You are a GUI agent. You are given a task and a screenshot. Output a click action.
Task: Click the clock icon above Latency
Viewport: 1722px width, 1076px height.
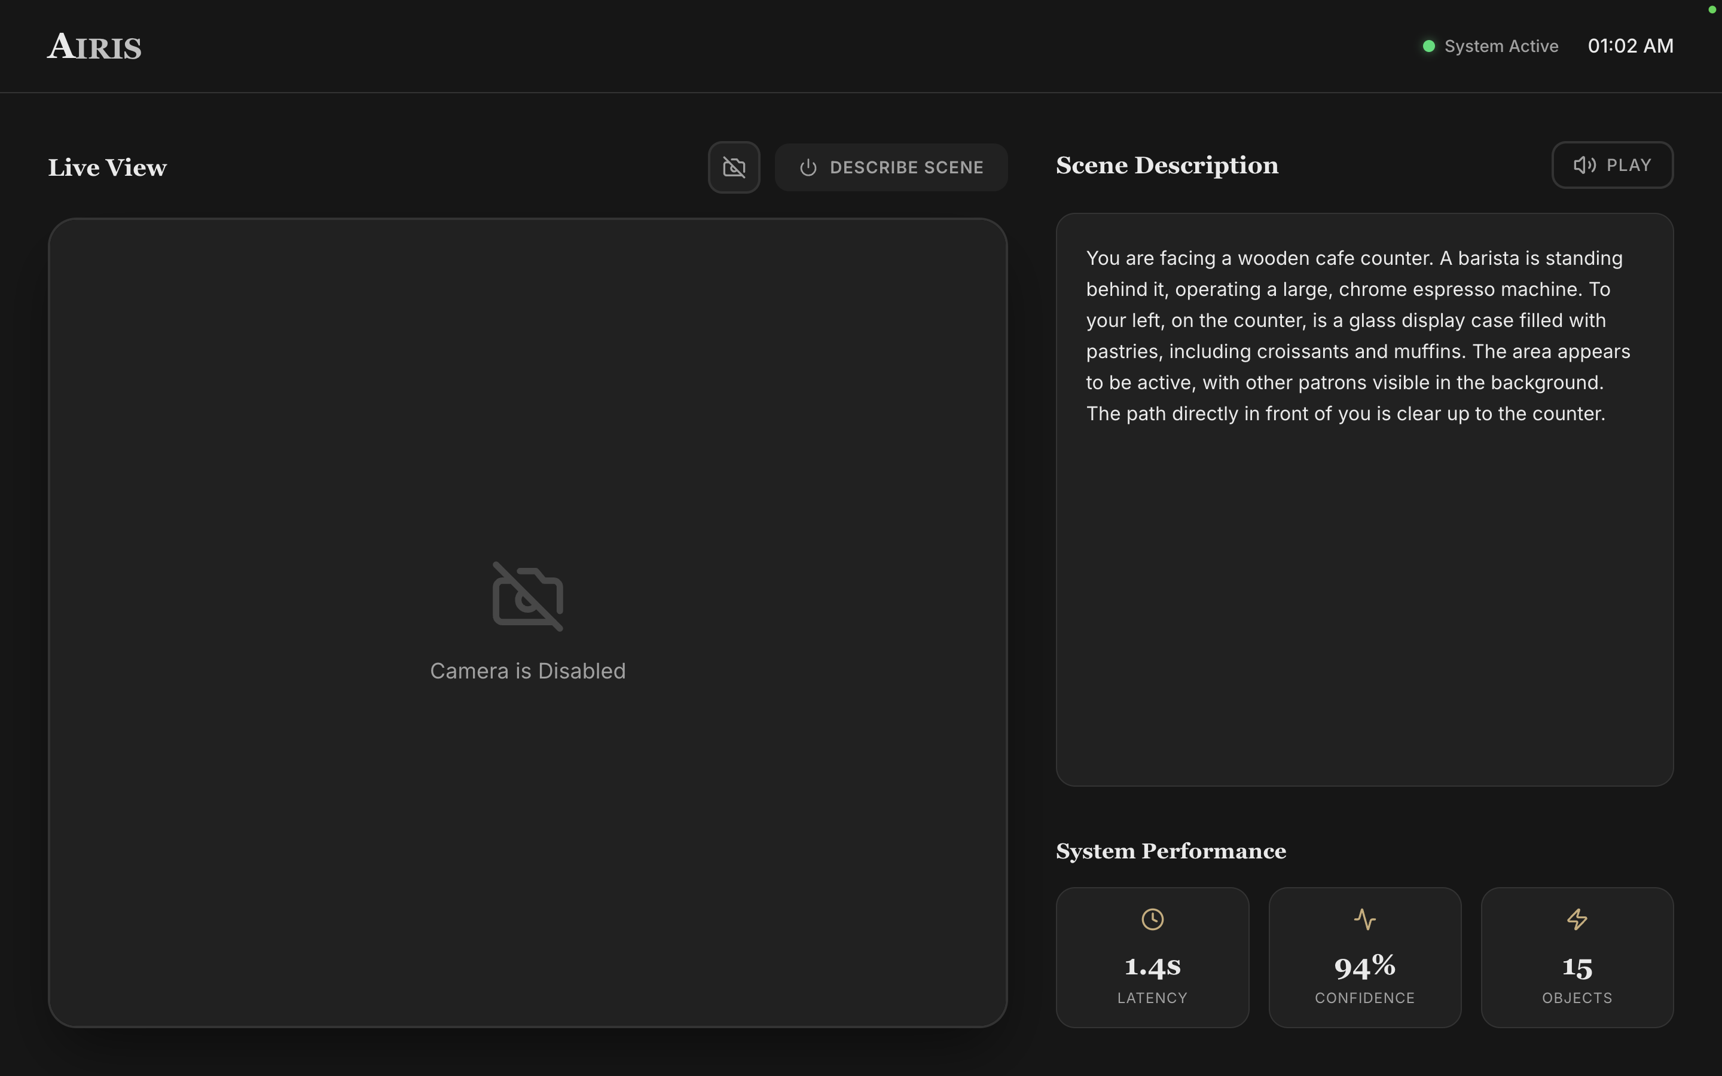[1152, 919]
